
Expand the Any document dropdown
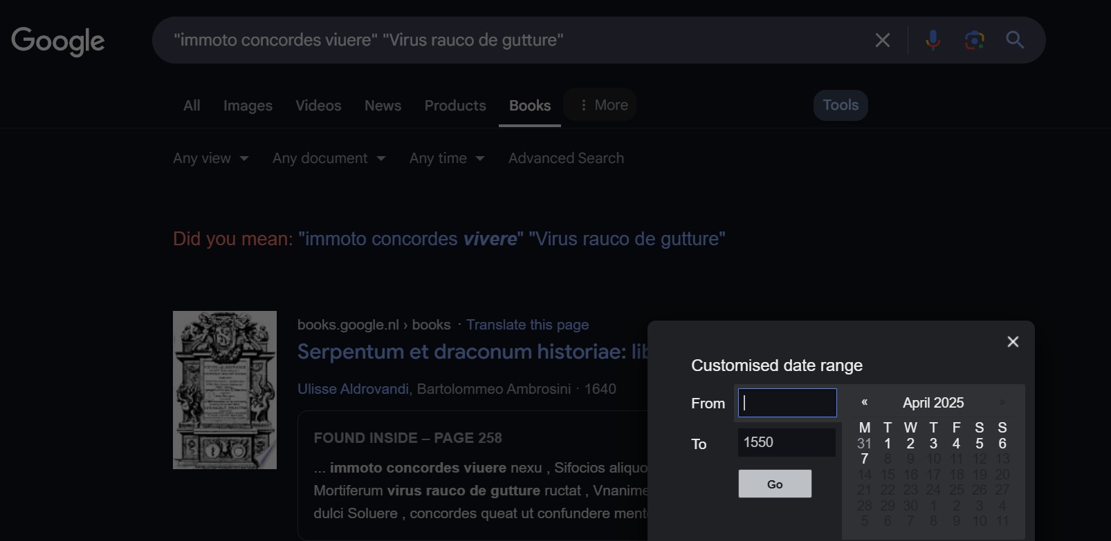(x=329, y=158)
